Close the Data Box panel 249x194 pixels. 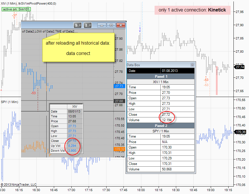[192, 65]
